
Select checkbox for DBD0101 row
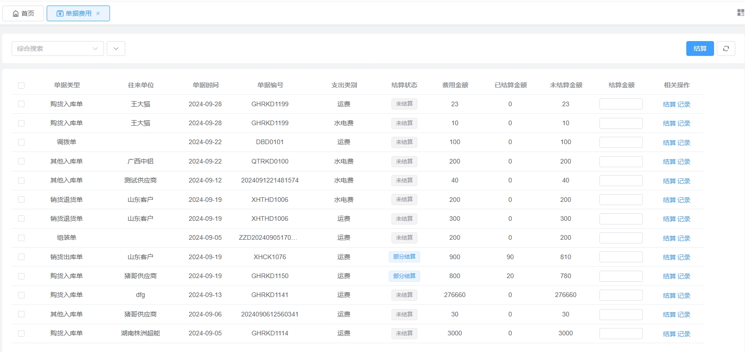click(21, 142)
